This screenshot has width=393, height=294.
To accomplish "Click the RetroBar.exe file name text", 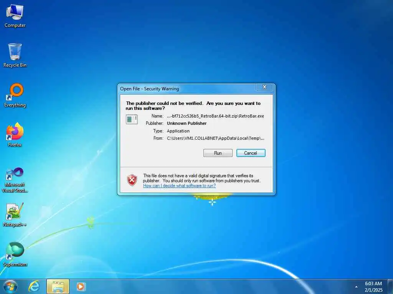I will click(x=215, y=116).
